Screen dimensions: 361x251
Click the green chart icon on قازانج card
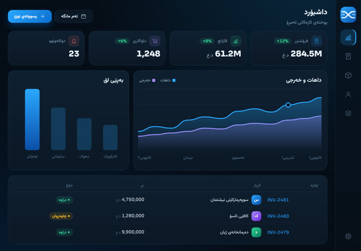pyautogui.click(x=236, y=41)
